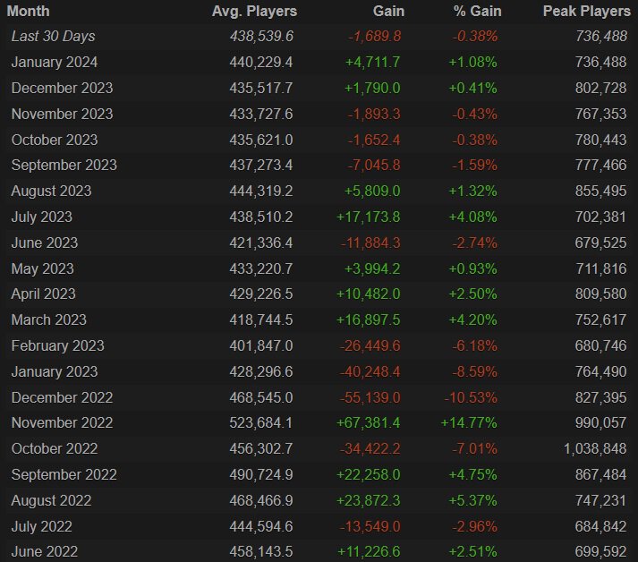Click the Month column header
Image resolution: width=638 pixels, height=562 pixels.
(28, 12)
